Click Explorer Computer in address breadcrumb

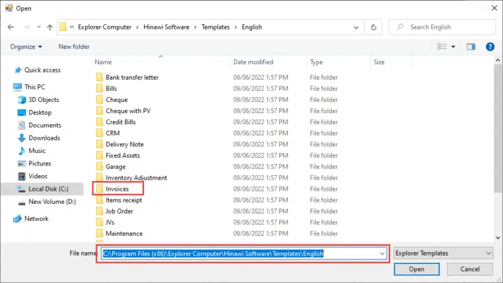(x=105, y=27)
